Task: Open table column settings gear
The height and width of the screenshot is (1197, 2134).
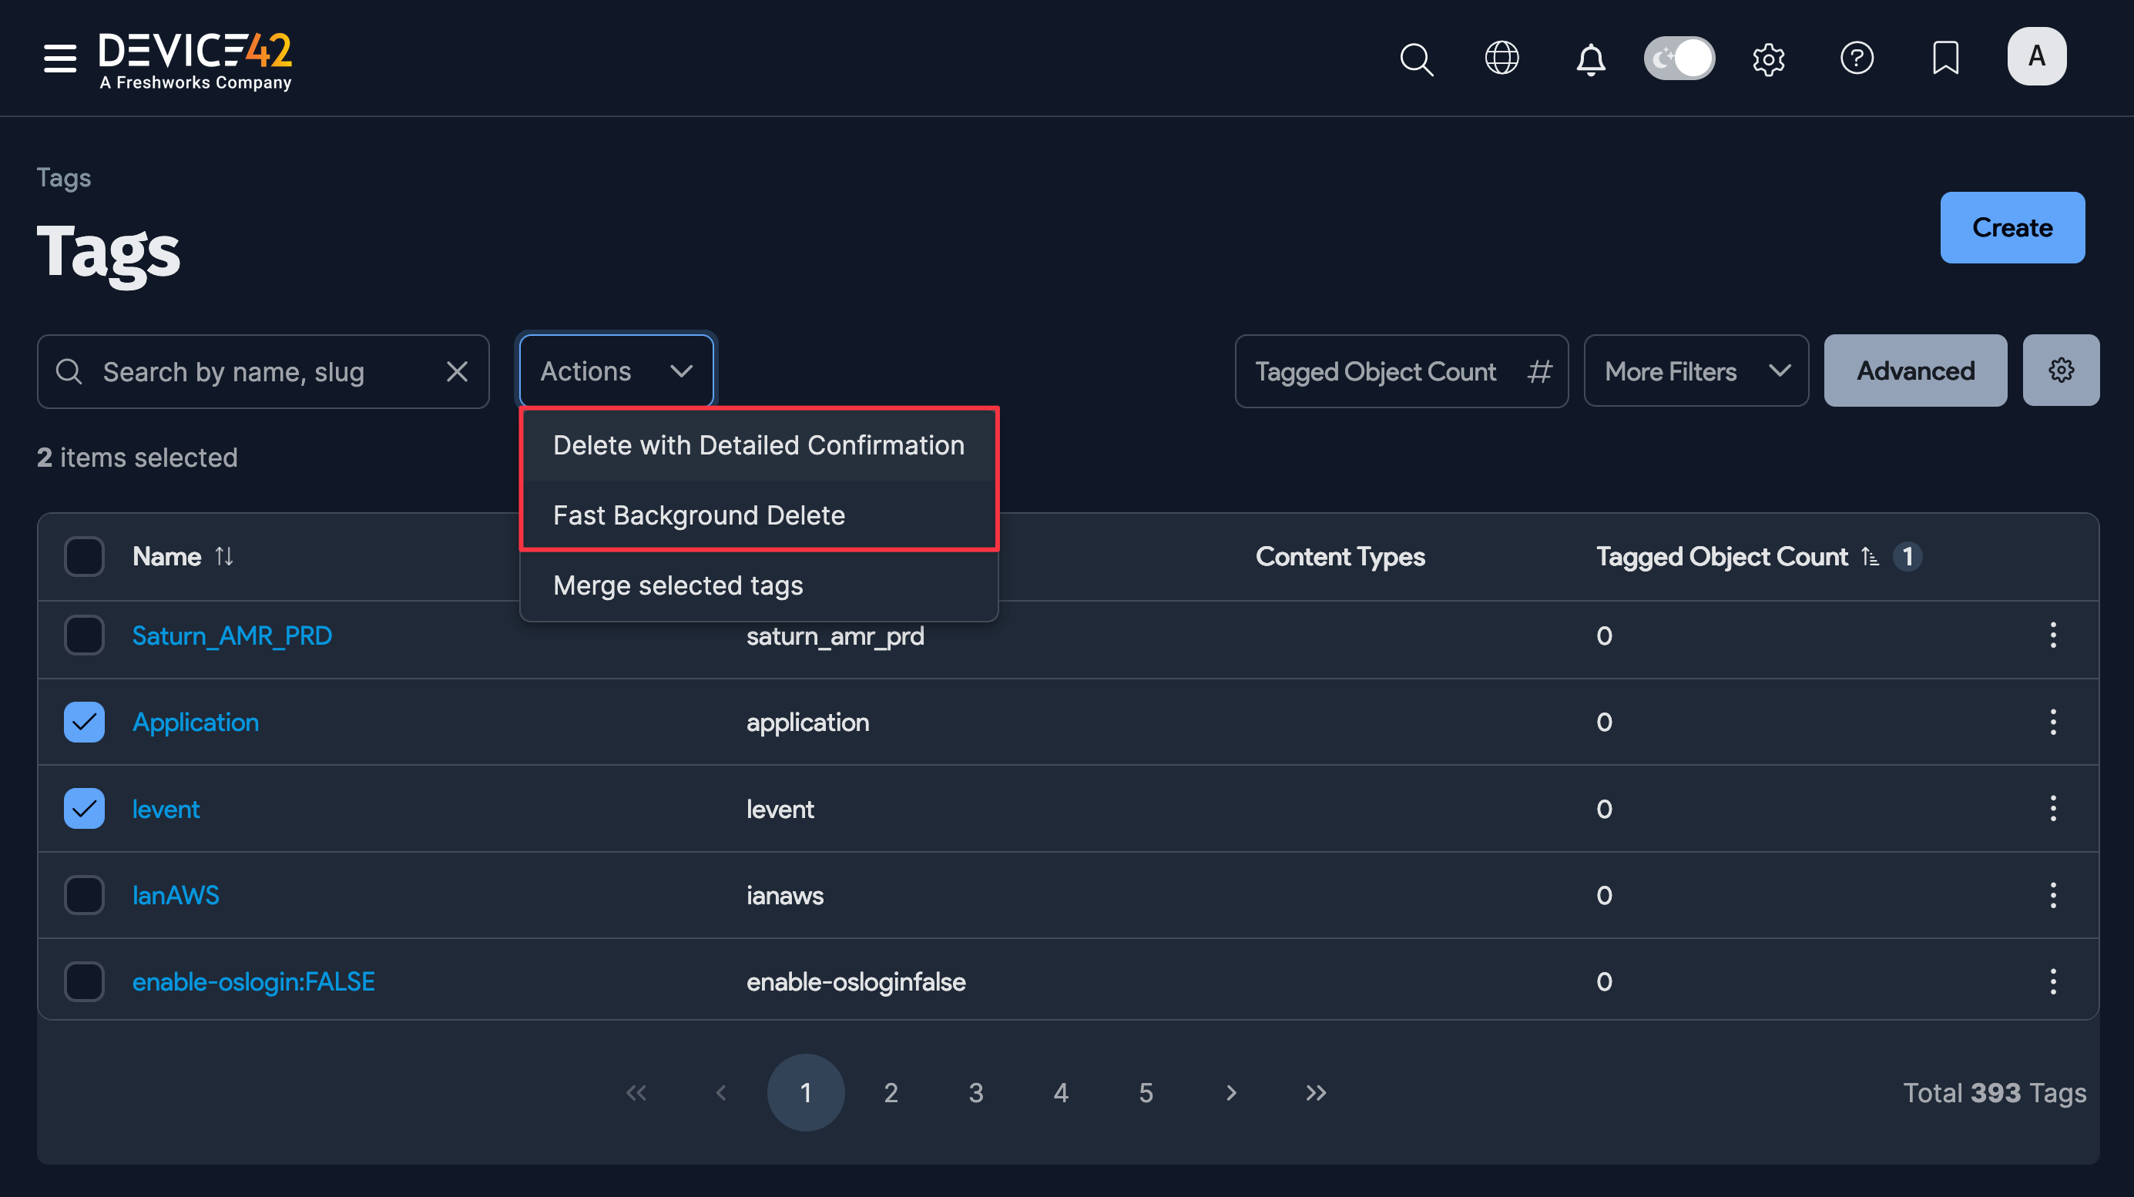Action: 2060,370
